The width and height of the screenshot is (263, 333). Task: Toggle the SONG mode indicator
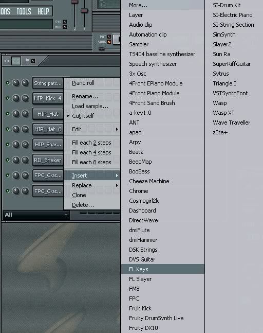pyautogui.click(x=109, y=42)
